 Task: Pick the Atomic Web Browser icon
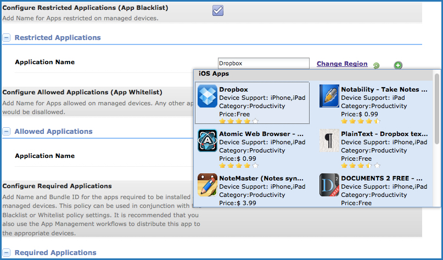208,140
